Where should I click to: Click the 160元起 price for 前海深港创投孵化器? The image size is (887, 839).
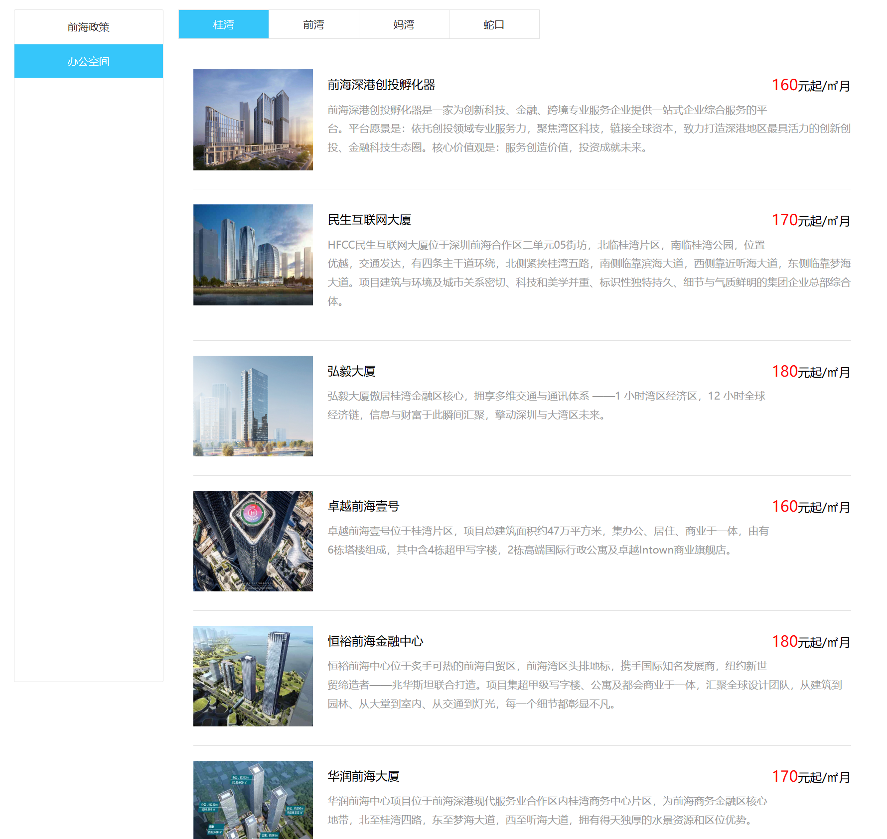811,85
